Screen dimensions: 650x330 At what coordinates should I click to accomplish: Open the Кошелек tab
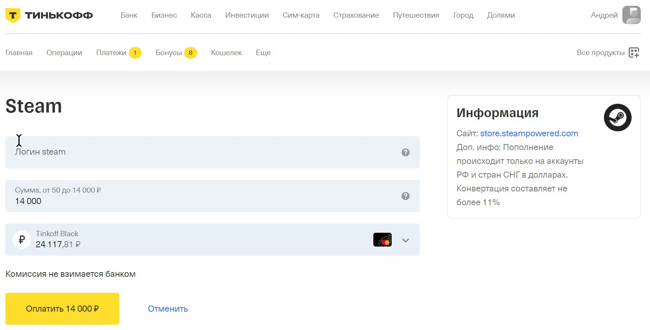click(226, 53)
